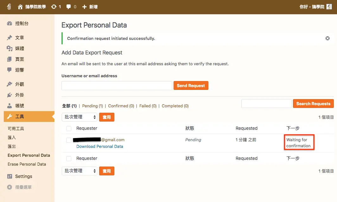Focus the Username or email address field

point(117,85)
